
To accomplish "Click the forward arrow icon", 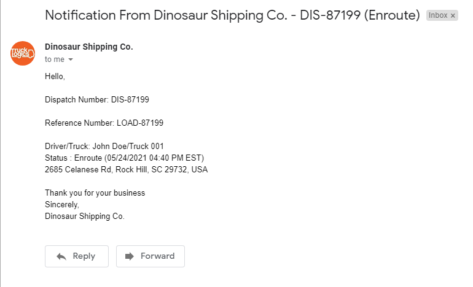I will pyautogui.click(x=130, y=256).
